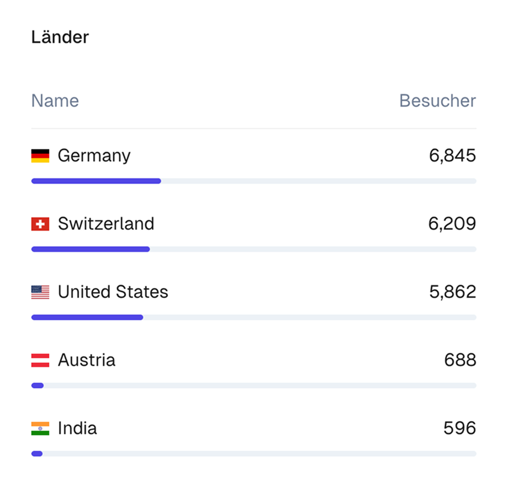Open the India entry
The height and width of the screenshot is (490, 505).
(77, 429)
